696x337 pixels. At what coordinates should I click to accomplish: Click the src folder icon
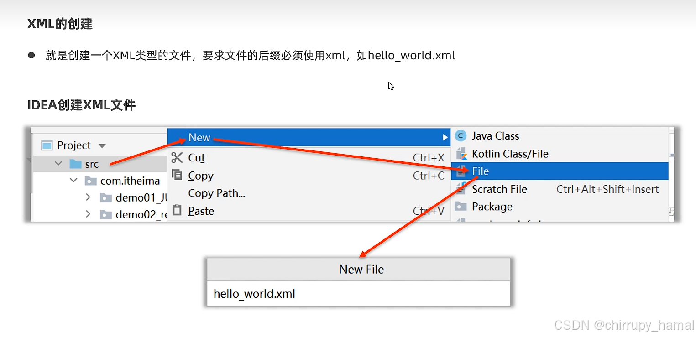click(x=75, y=164)
